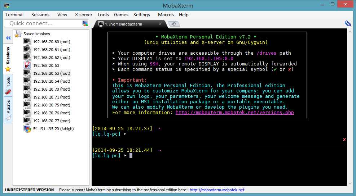This screenshot has height=196, width=356.
Task: Click the icon of session 192.168.20.71 (root)
Action: [x=27, y=97]
